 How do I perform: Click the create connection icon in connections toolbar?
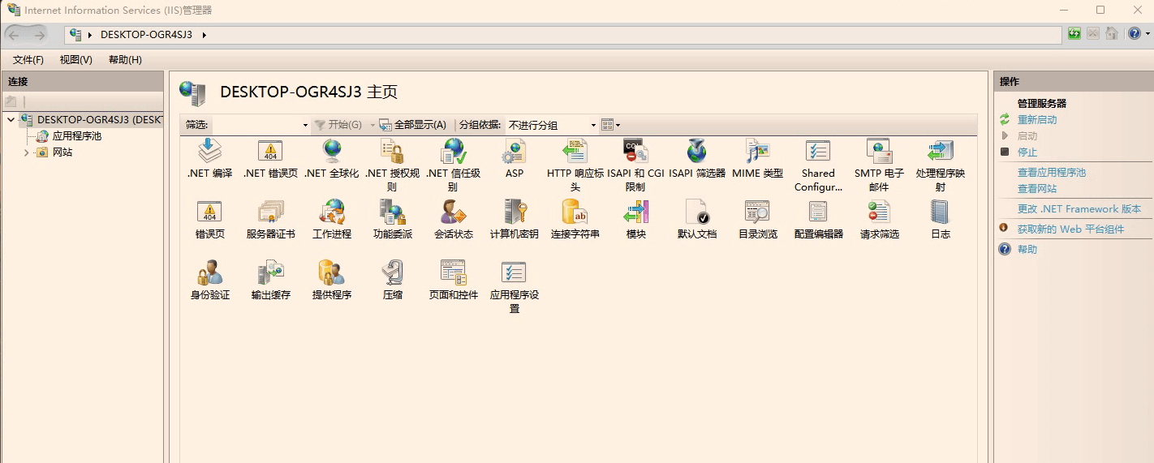(11, 101)
